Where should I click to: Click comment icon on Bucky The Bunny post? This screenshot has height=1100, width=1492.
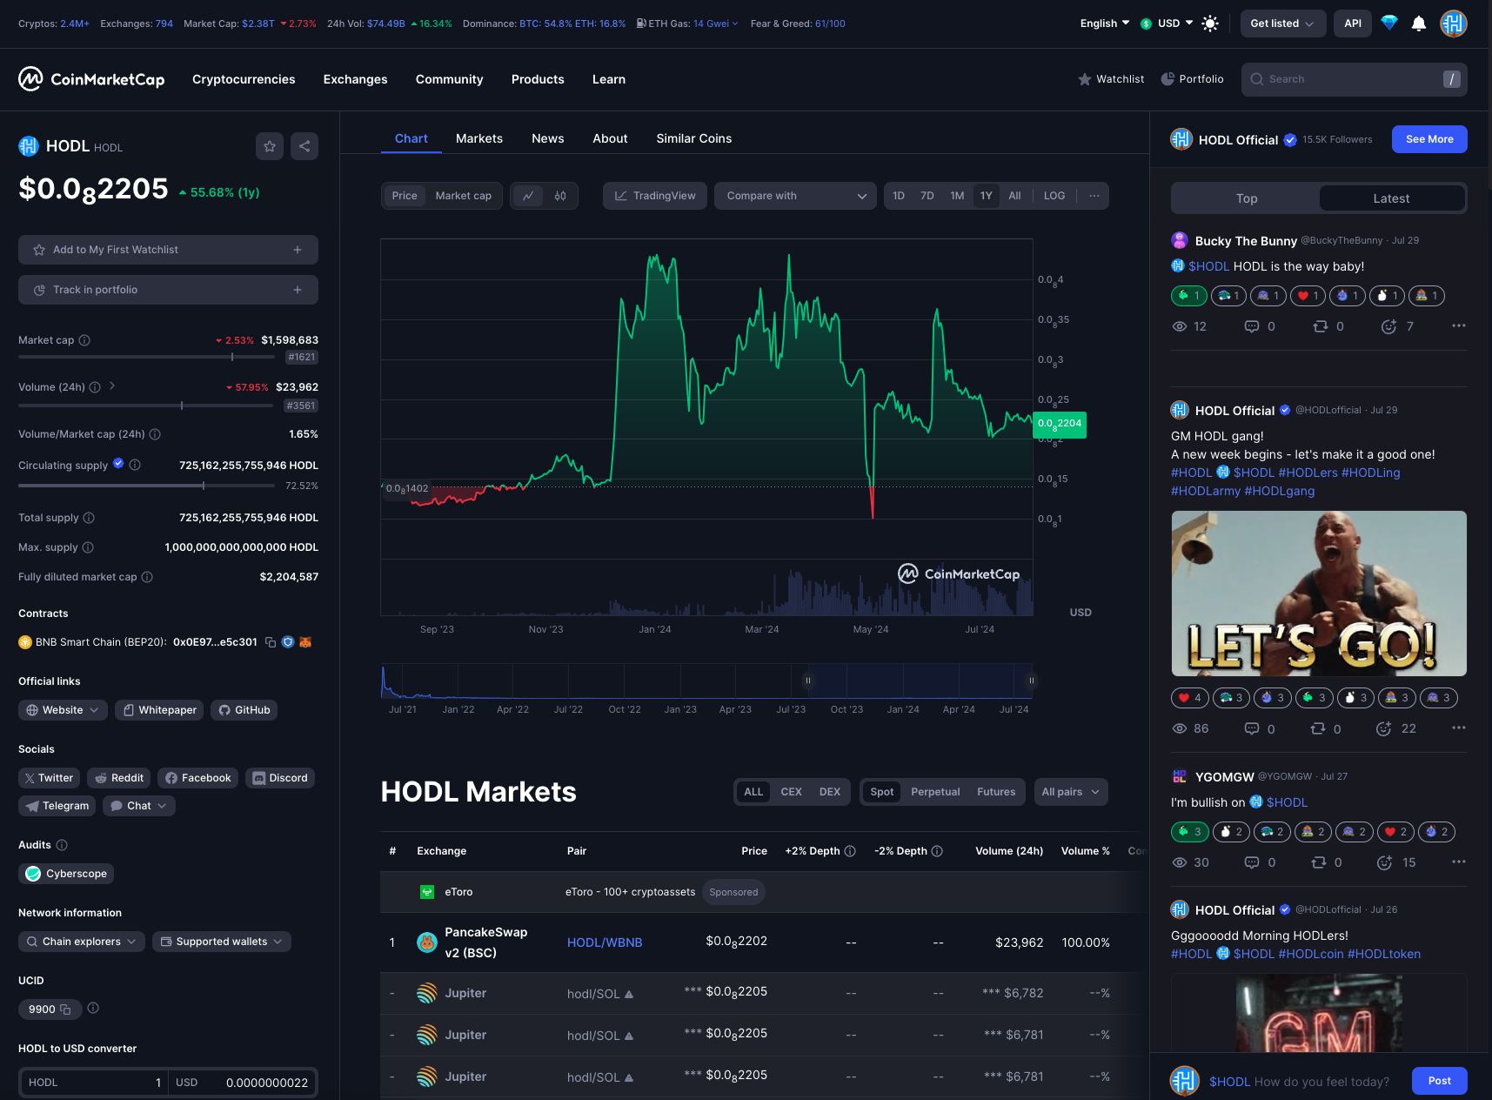point(1252,326)
